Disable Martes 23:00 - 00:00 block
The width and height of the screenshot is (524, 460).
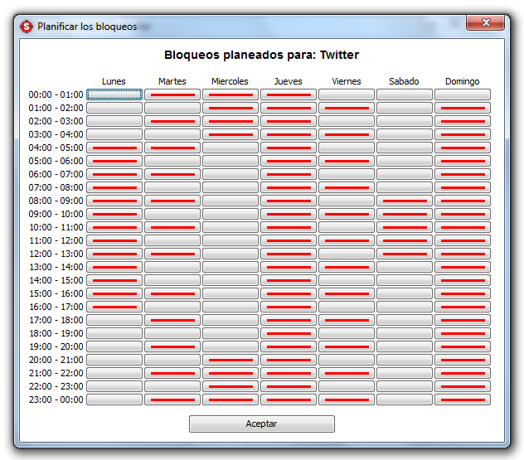click(172, 399)
